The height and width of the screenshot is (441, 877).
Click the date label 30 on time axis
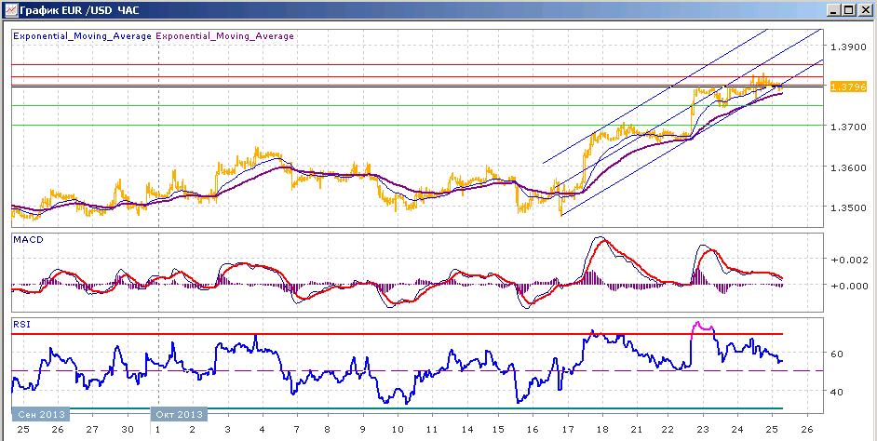(x=128, y=430)
